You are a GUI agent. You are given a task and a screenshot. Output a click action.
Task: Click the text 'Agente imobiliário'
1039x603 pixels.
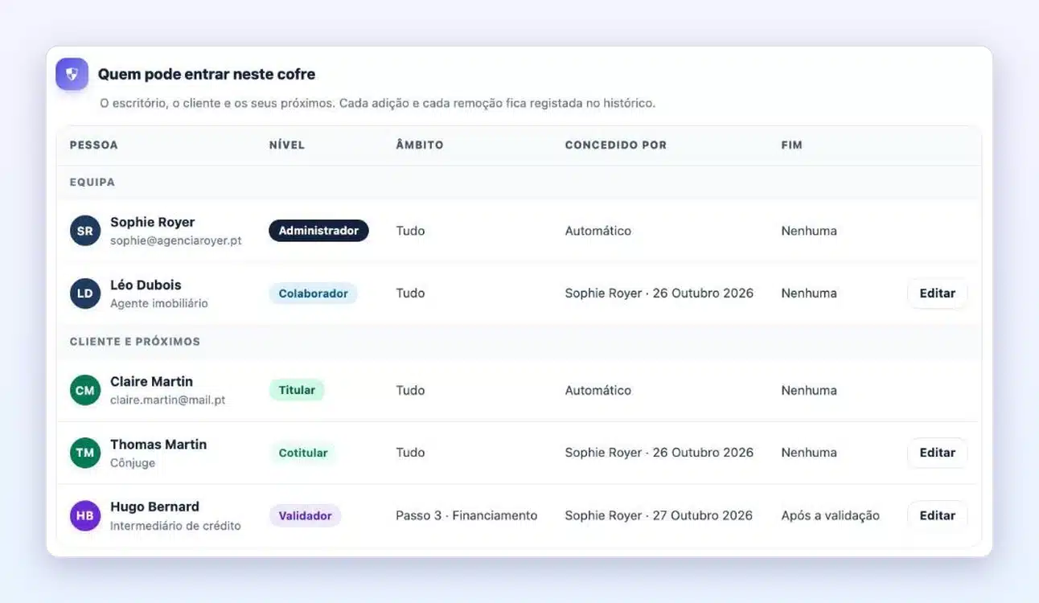[x=159, y=303]
